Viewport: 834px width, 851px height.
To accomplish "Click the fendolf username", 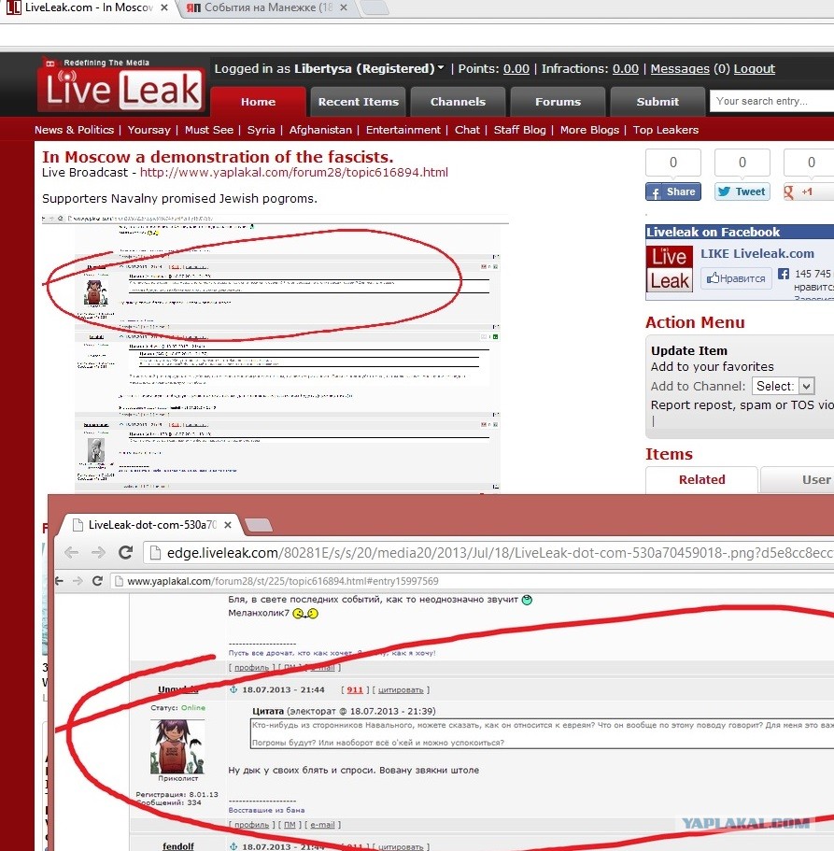I will click(178, 845).
